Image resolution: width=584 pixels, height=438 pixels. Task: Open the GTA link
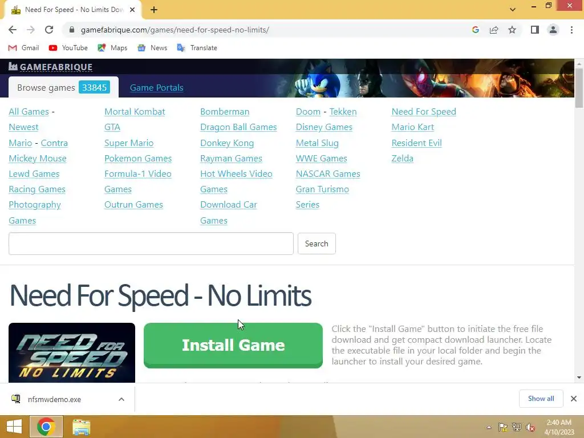112,127
